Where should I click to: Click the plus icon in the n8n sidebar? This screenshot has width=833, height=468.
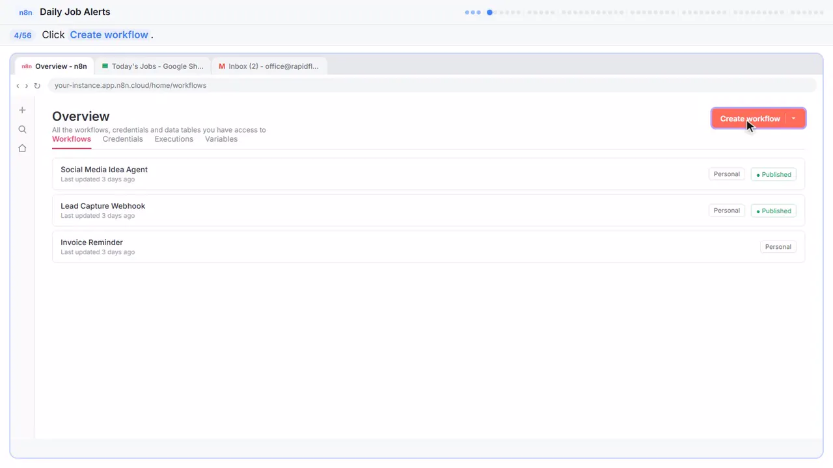[x=22, y=110]
